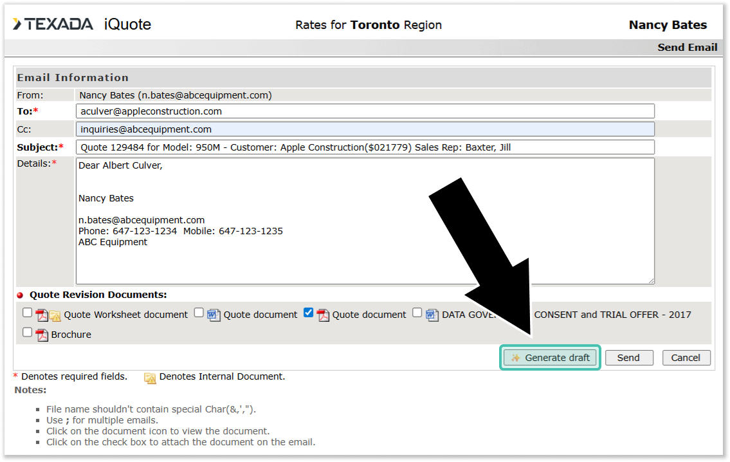Open the DATA GOVERNANCE Word document icon
The height and width of the screenshot is (462, 730).
coord(432,315)
